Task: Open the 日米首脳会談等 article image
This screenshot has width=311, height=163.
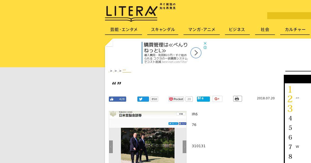Action: (148, 137)
